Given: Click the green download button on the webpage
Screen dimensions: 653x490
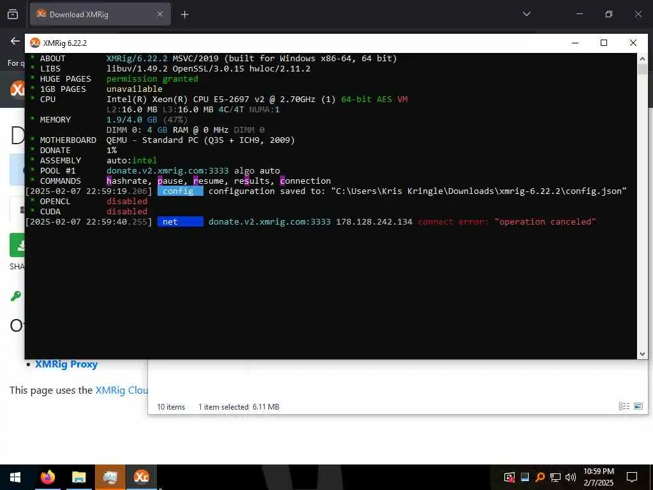Looking at the screenshot, I should (17, 245).
